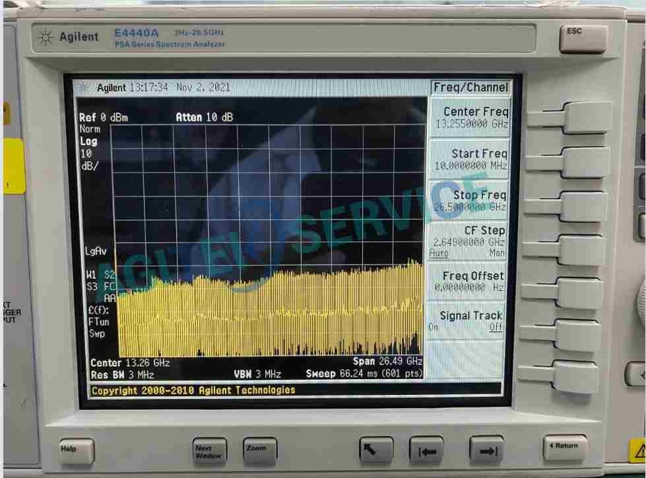The height and width of the screenshot is (478, 646).
Task: Click the Freq/Channel menu title
Action: point(470,88)
